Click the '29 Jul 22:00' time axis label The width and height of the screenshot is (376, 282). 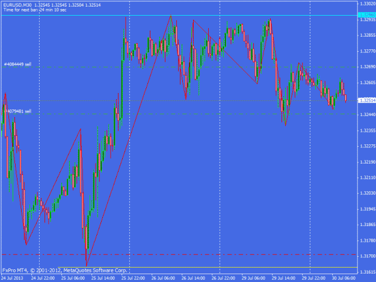[313, 278]
